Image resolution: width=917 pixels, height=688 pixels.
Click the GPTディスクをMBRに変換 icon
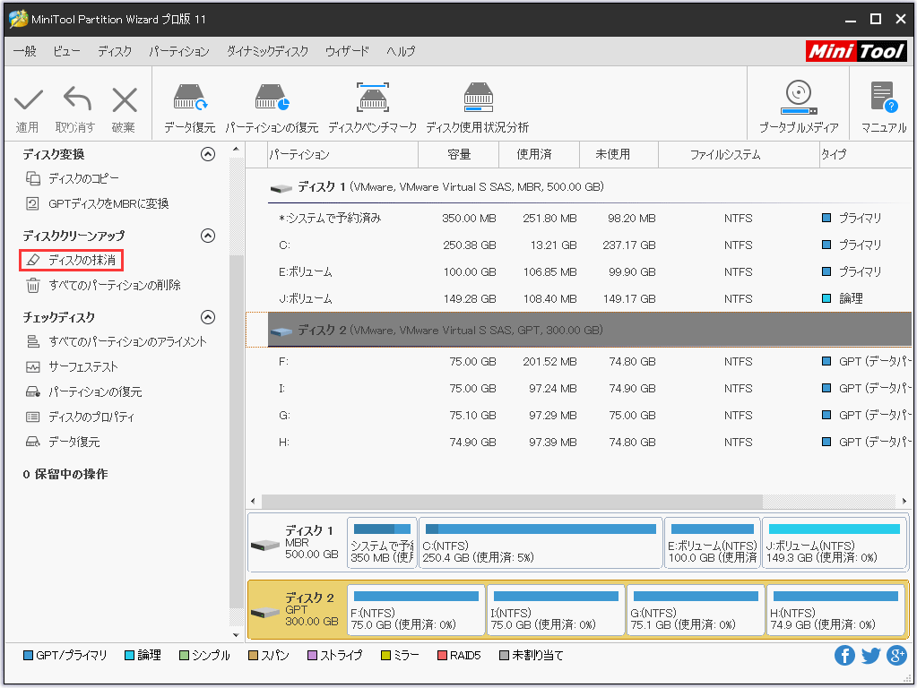(33, 203)
